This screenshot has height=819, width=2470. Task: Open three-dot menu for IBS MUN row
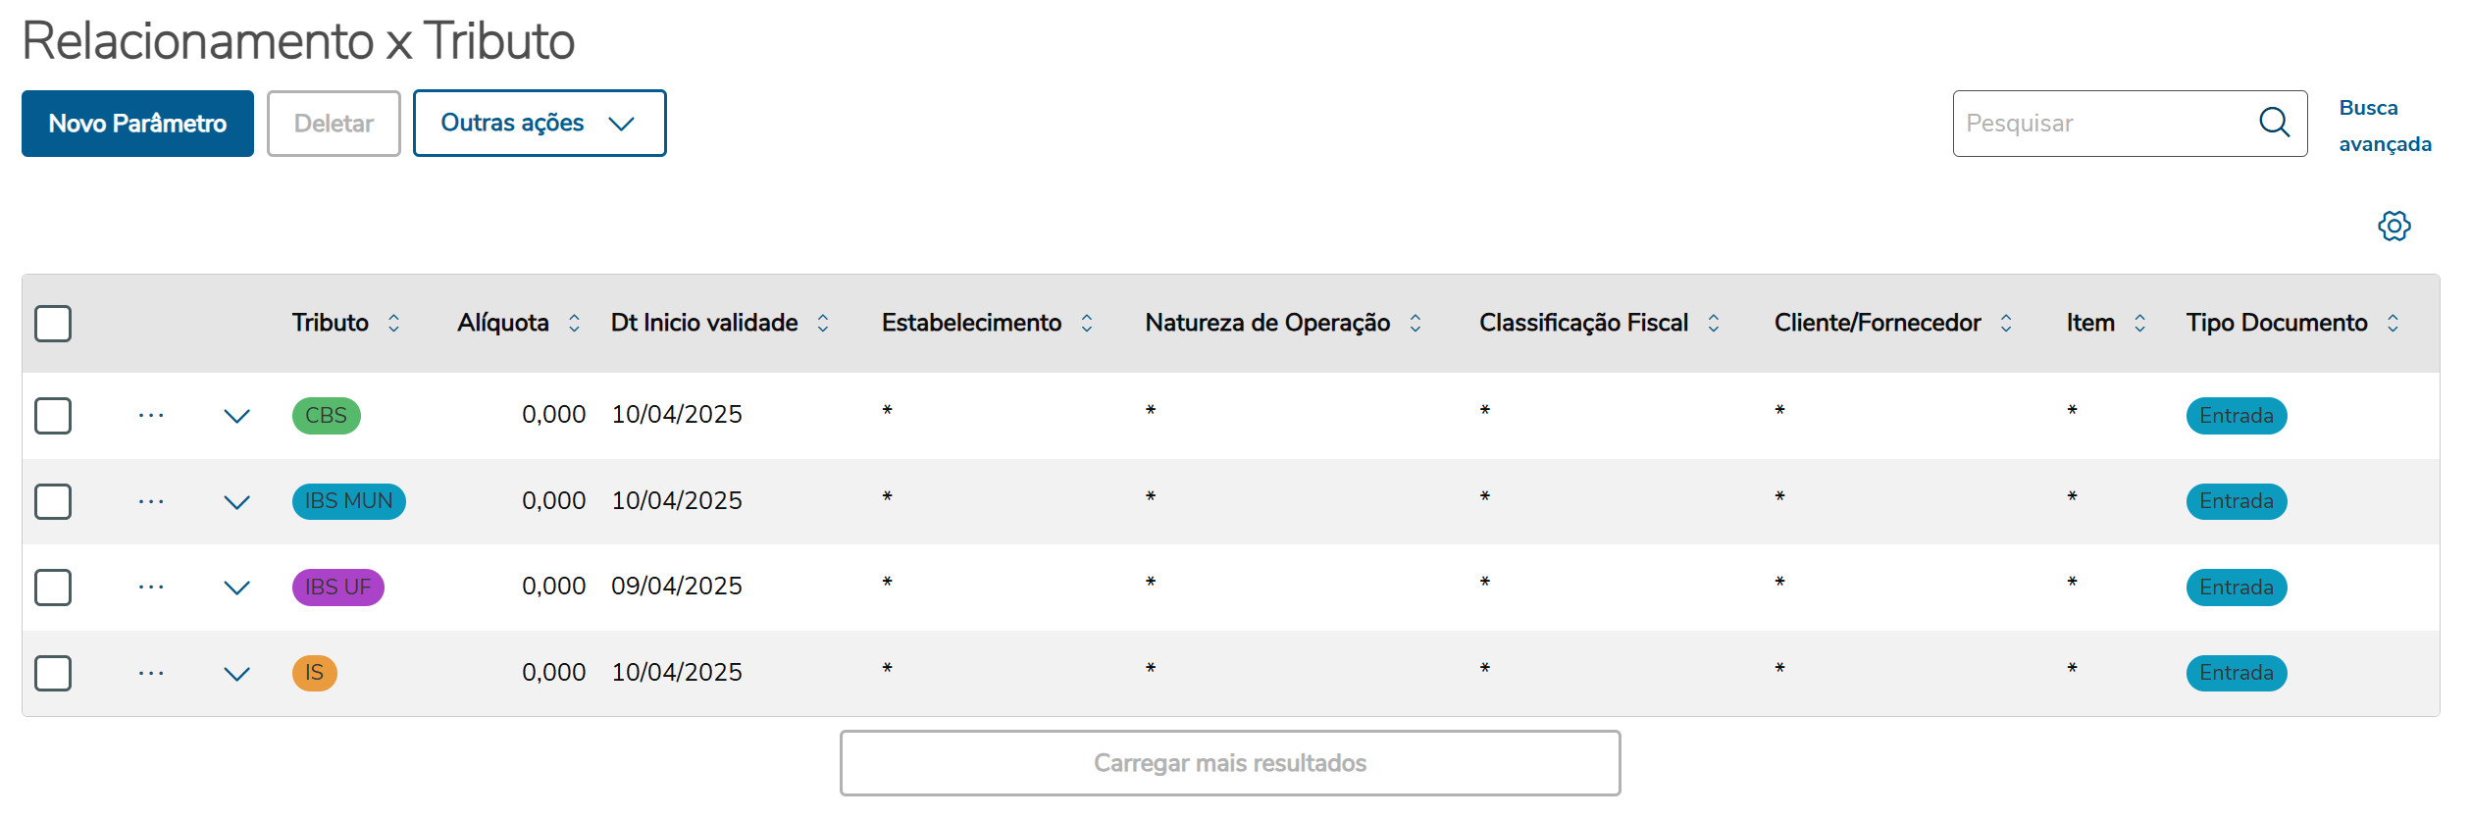pyautogui.click(x=151, y=502)
